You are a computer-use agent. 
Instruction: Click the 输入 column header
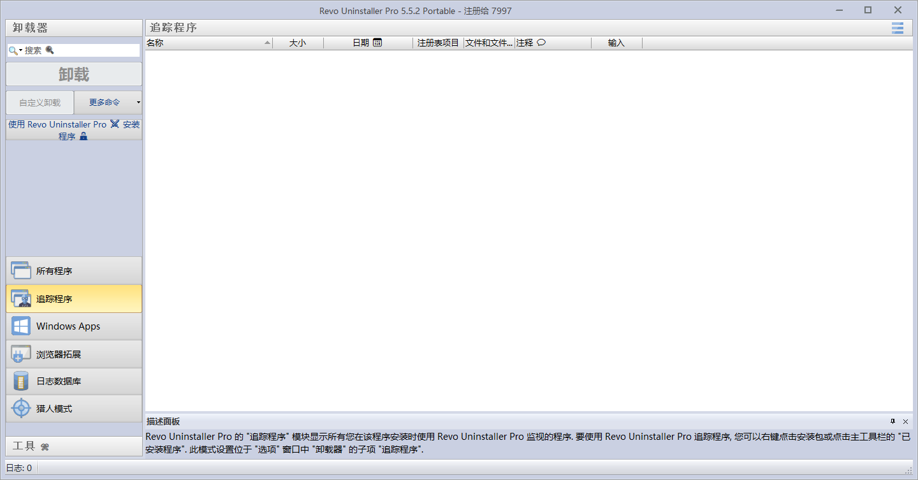tap(616, 43)
